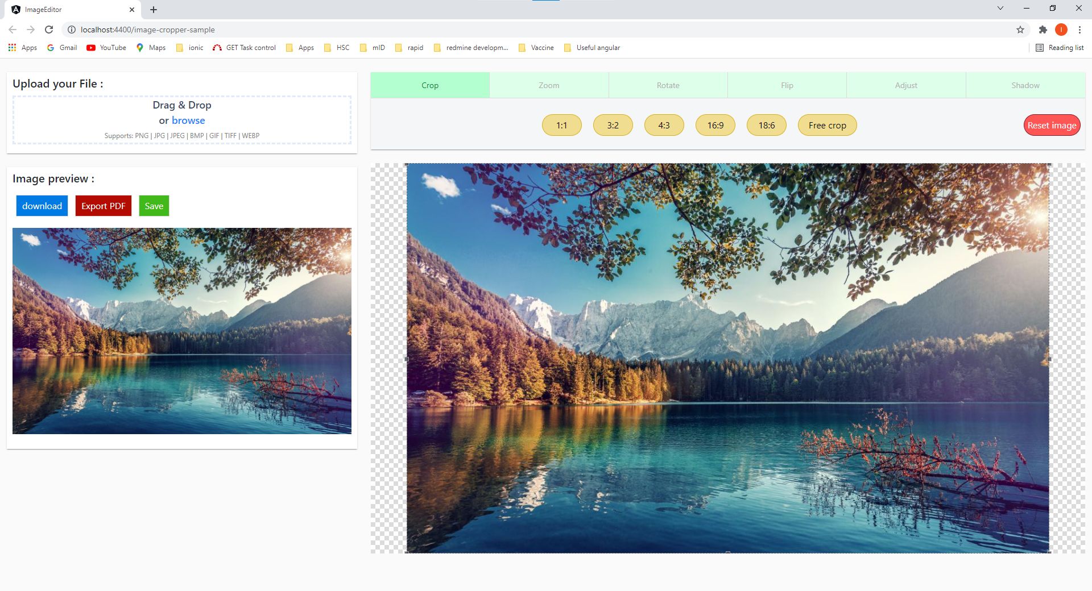Open GET Task control bookmark

pyautogui.click(x=244, y=48)
